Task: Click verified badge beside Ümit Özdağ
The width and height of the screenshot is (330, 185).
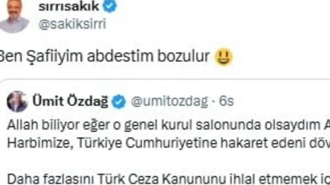Action: click(x=119, y=102)
